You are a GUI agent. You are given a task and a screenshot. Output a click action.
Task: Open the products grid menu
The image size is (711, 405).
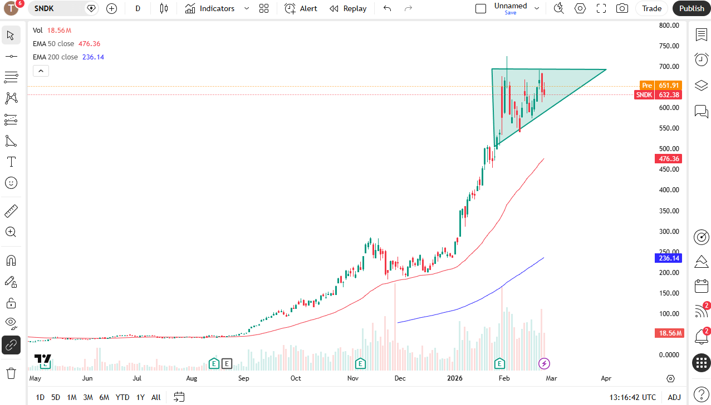[x=701, y=363]
